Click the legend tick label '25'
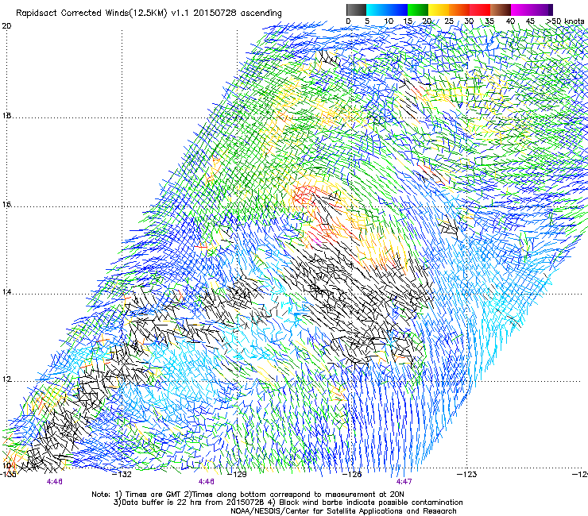Viewport: 588px width, 516px height. [449, 21]
